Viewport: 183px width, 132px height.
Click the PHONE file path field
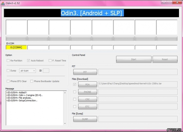(x=138, y=92)
